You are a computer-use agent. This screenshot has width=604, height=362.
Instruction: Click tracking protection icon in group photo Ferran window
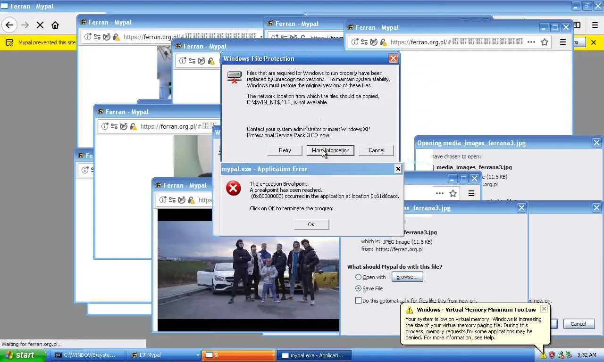181,200
